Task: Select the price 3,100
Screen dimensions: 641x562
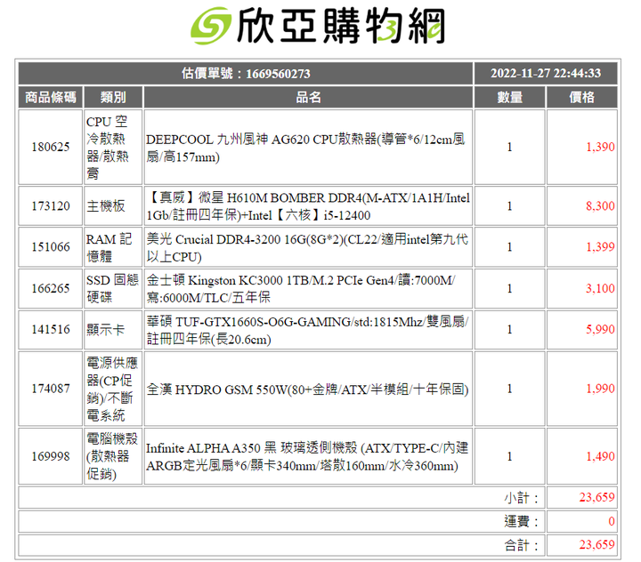Action: pos(600,288)
